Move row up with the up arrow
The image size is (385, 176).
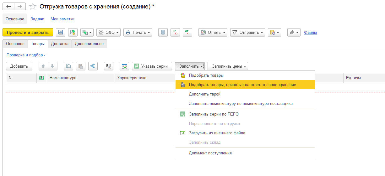click(43, 66)
